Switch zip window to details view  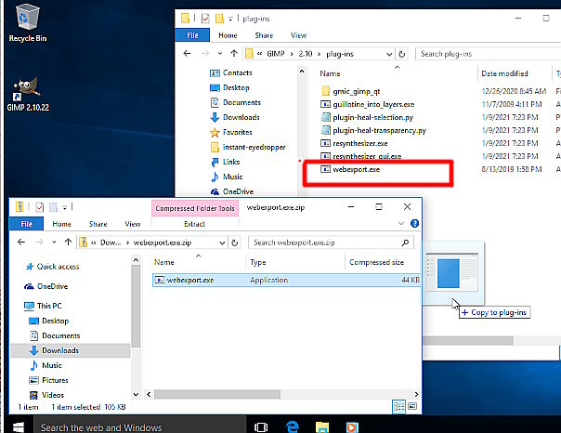click(x=398, y=407)
